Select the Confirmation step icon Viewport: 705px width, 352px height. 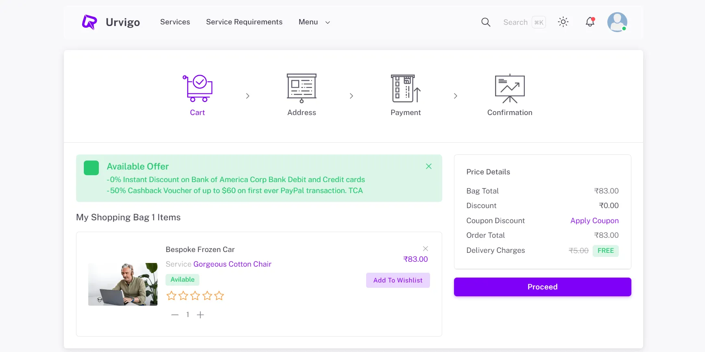(x=510, y=88)
